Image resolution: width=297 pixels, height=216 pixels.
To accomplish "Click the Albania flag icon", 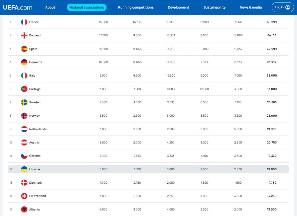I will 24,209.
